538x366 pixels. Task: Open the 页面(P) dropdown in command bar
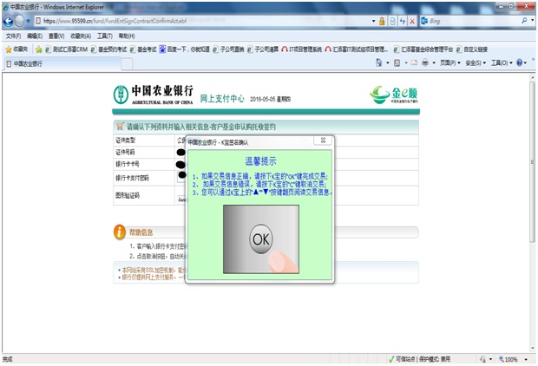[x=448, y=63]
